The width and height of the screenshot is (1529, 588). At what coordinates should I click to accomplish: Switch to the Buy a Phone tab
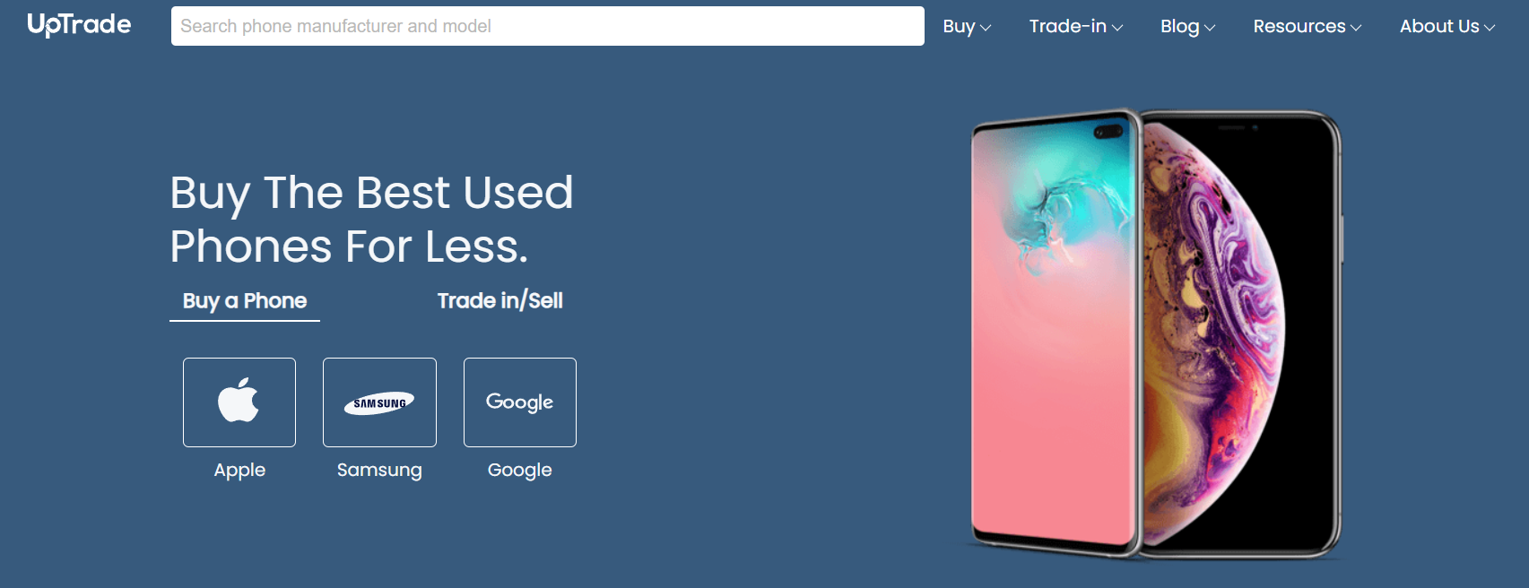245,301
